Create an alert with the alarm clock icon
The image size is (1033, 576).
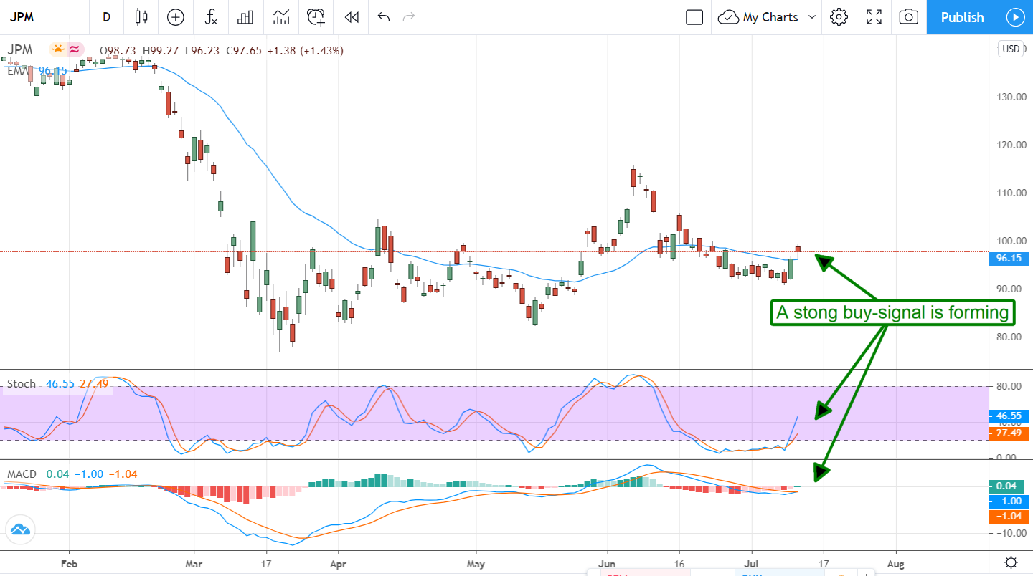pyautogui.click(x=316, y=17)
